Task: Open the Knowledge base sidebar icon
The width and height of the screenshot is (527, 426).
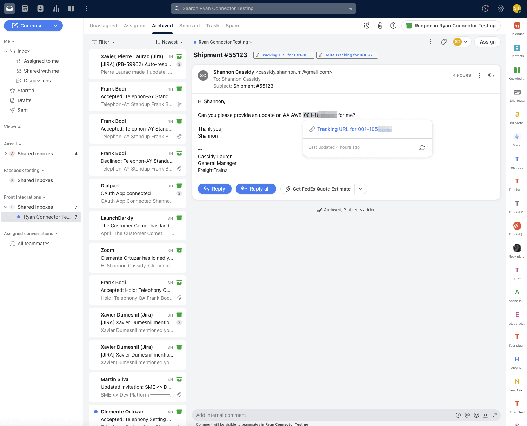Action: coord(517,73)
